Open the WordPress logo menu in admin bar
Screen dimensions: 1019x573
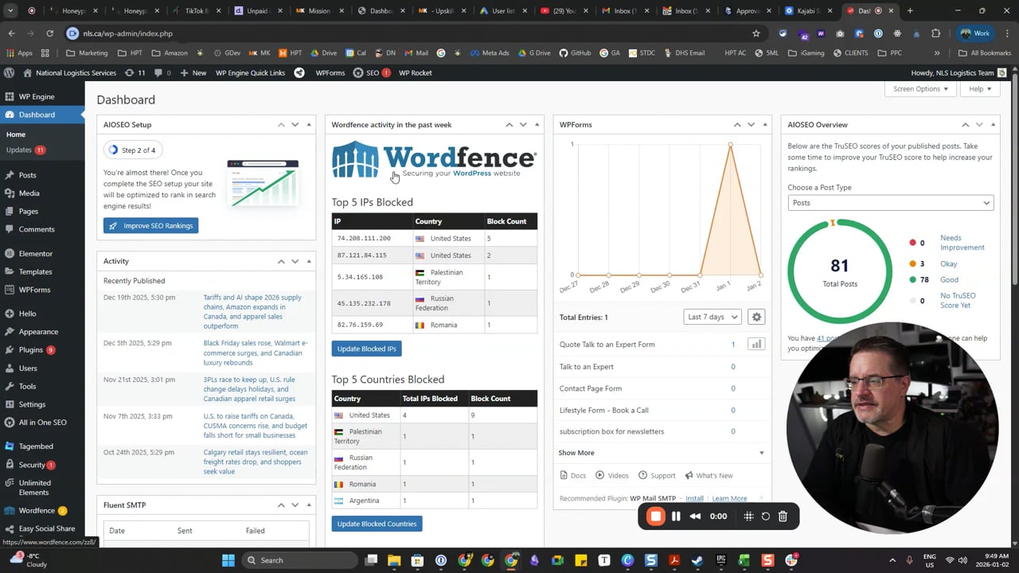[x=9, y=72]
